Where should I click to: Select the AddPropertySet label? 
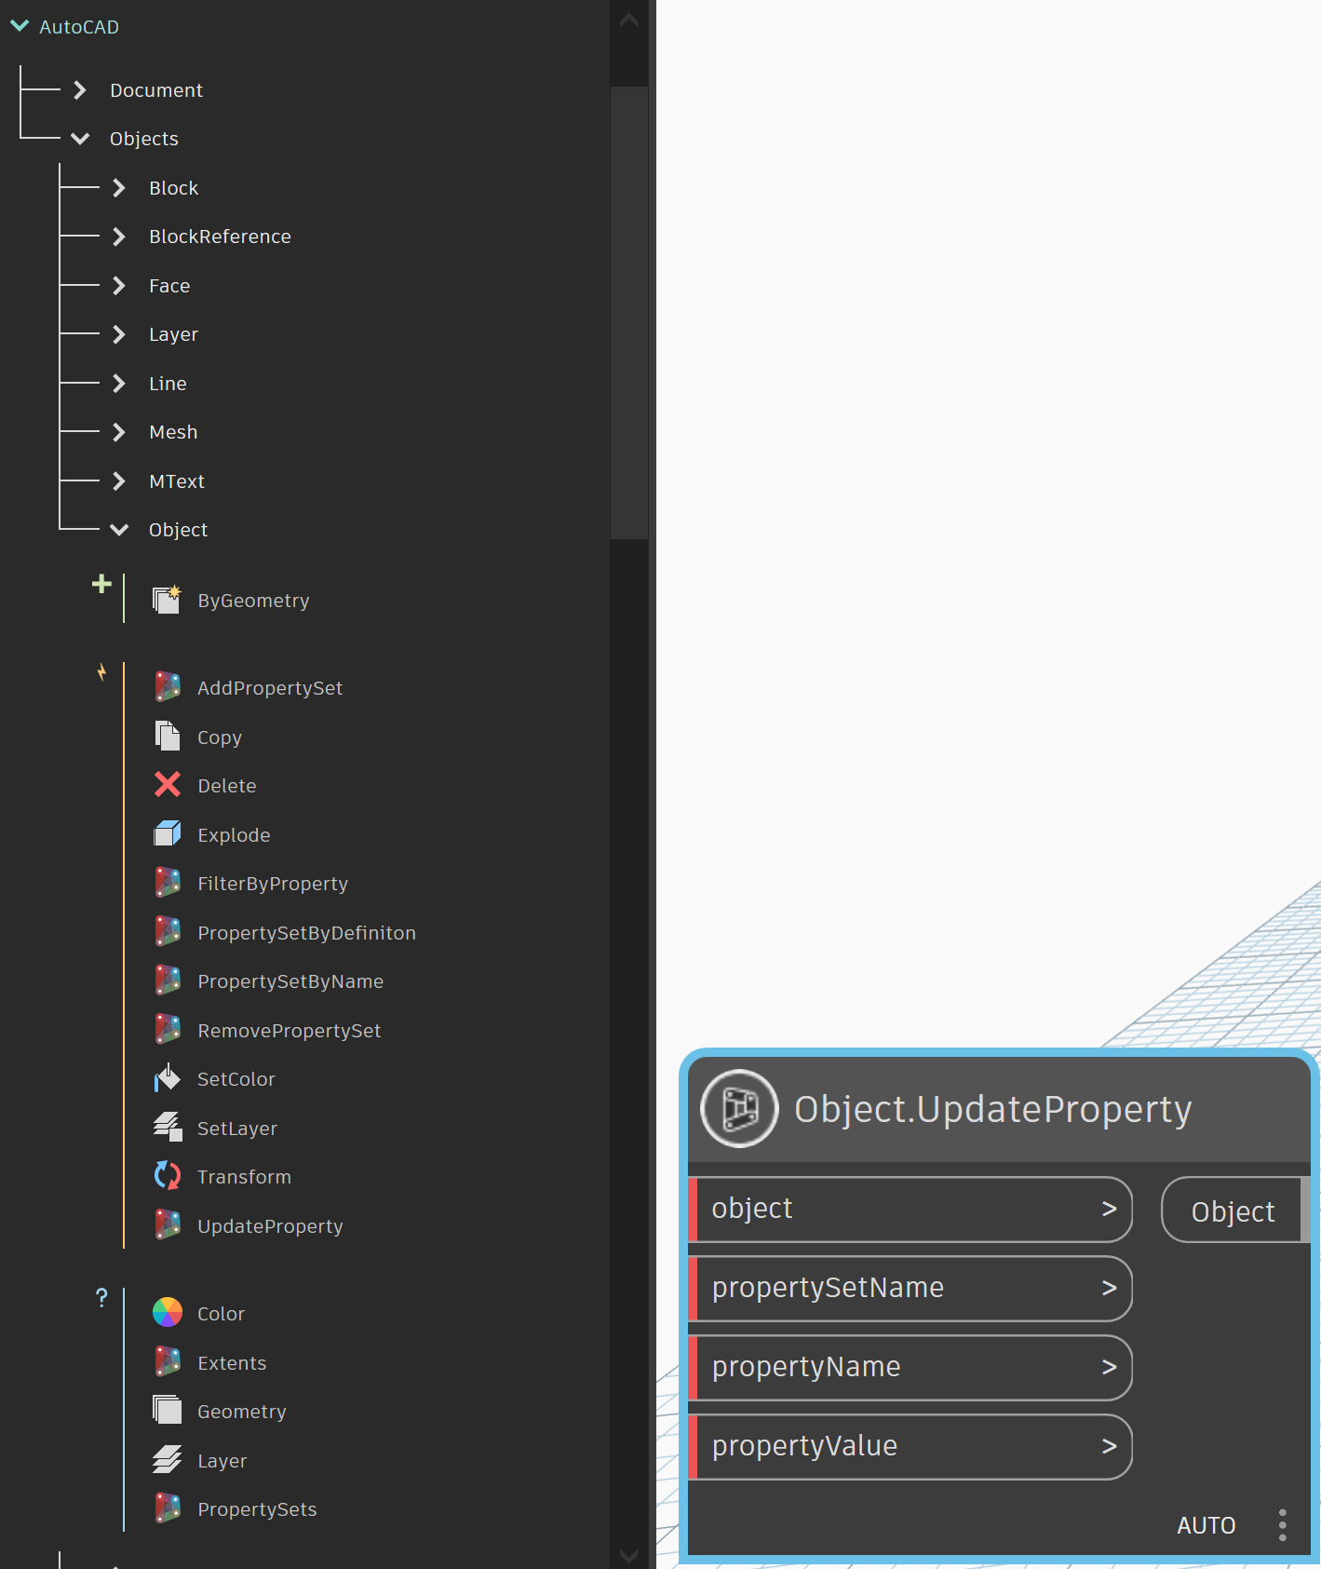click(x=270, y=688)
